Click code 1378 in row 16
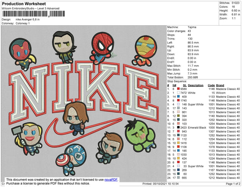The width and height of the screenshot is (242, 187). pyautogui.click(x=212, y=147)
